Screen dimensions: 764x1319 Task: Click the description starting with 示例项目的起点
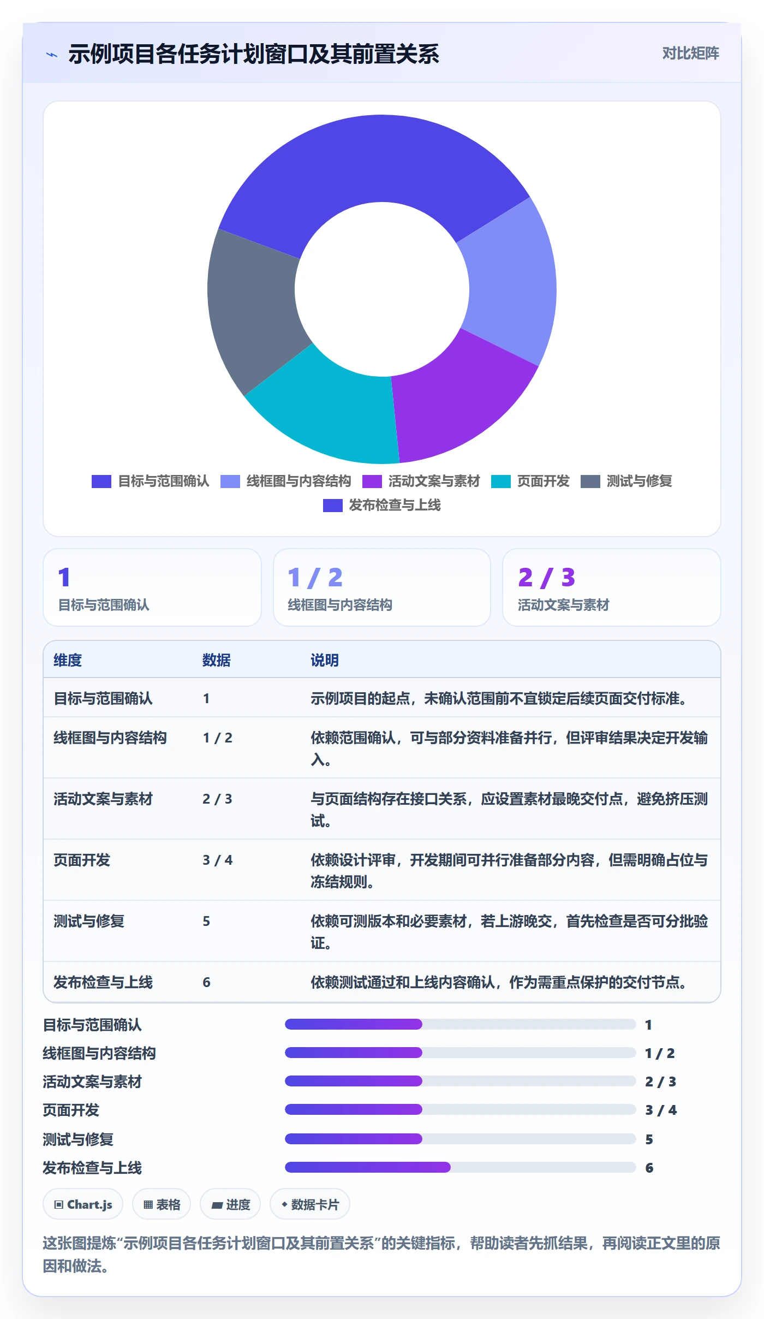point(498,698)
